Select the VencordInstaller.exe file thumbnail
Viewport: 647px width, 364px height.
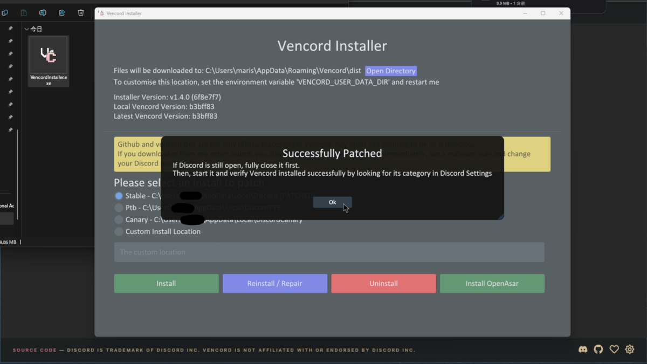(49, 61)
